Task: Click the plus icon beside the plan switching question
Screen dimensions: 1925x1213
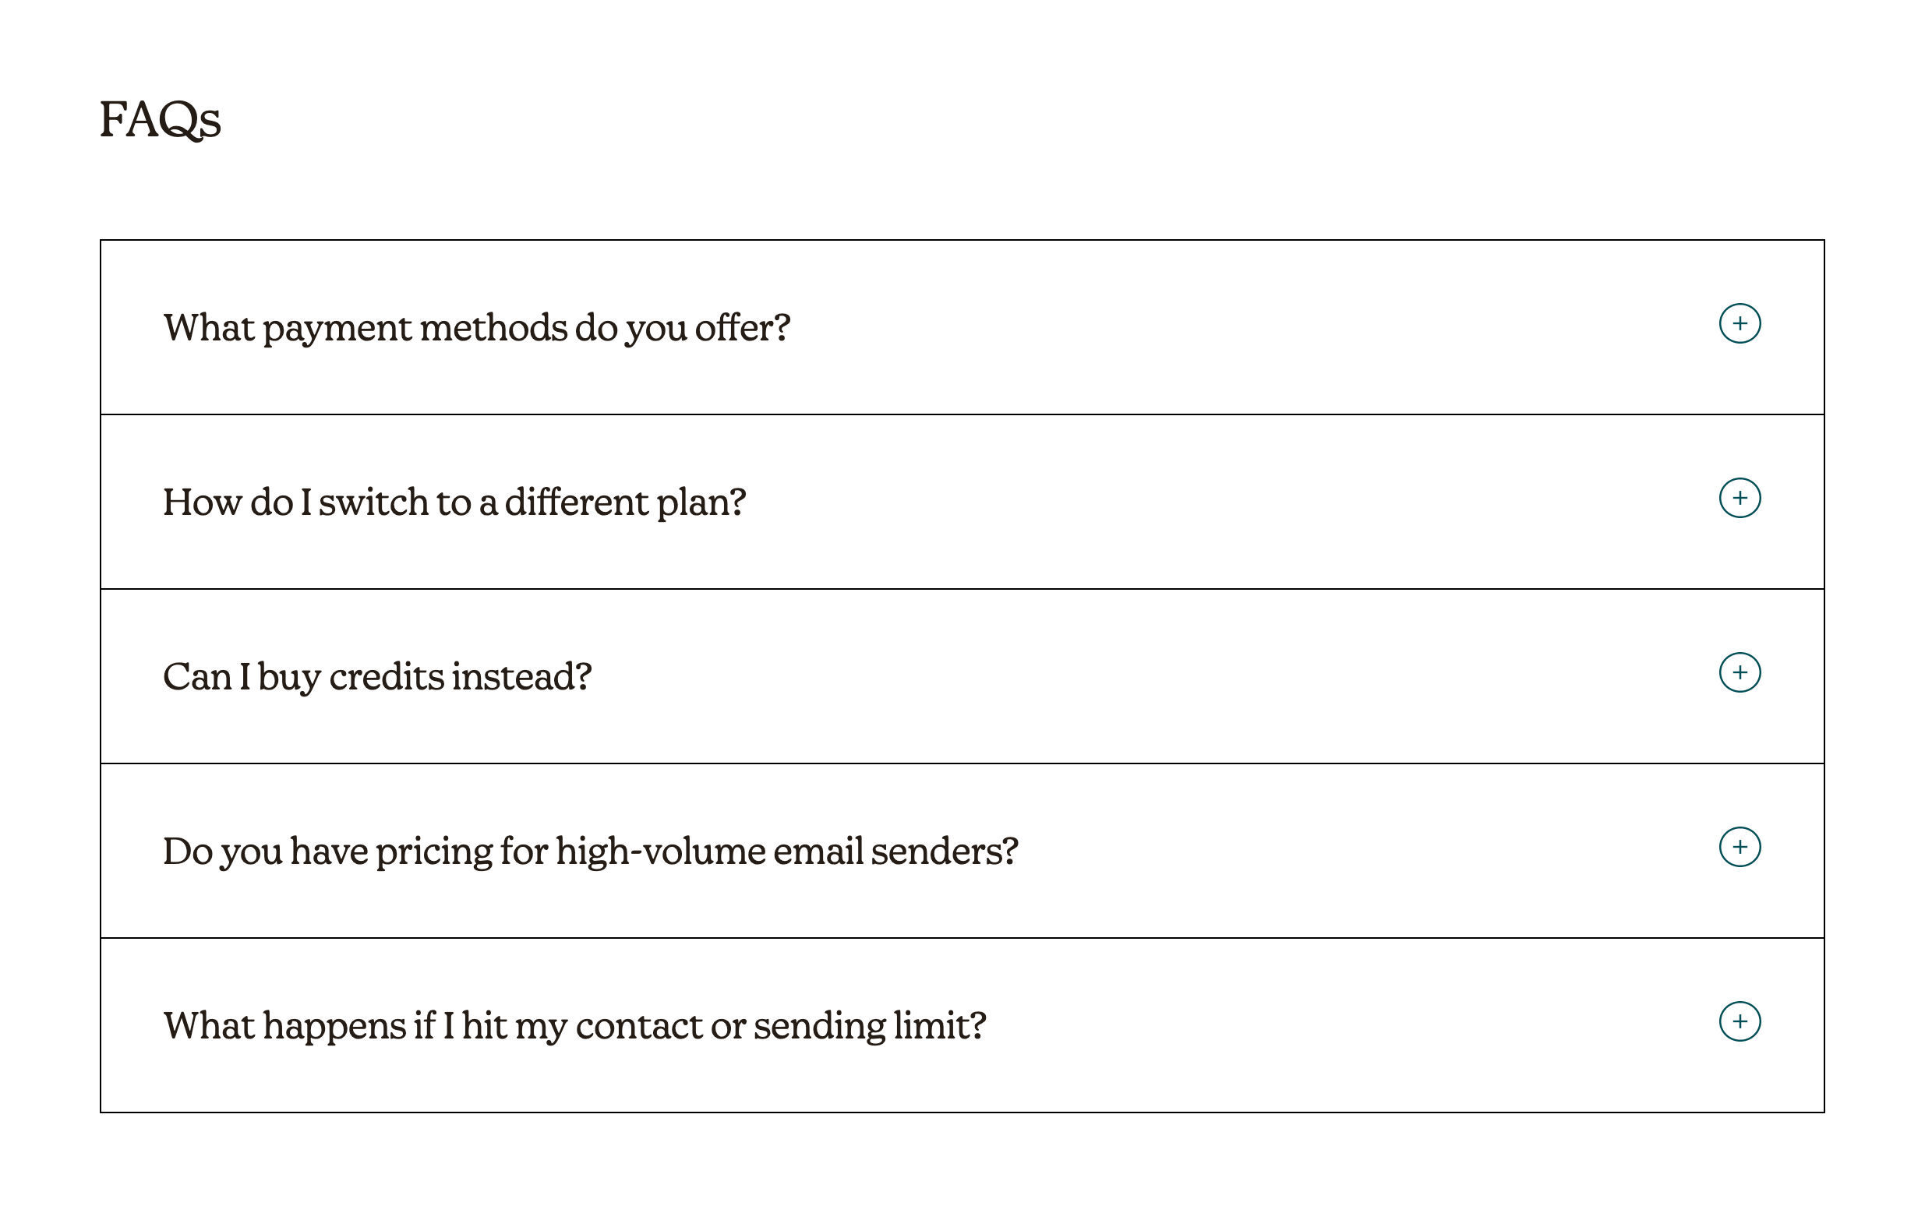Action: (1740, 499)
